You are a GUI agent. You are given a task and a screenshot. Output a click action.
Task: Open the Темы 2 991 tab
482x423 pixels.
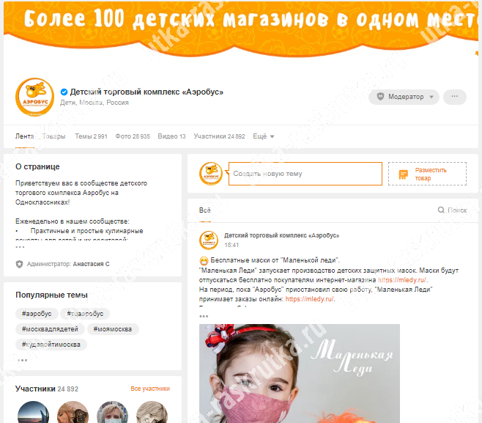(92, 136)
